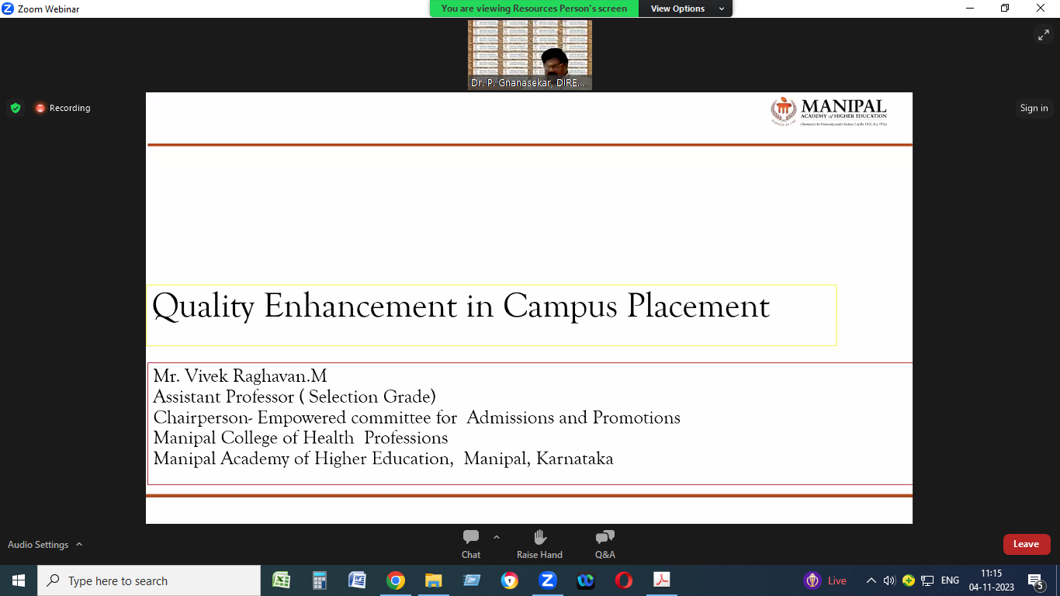Click the Live cricket widget on the taskbar
Screen dimensions: 1060x596
[826, 580]
